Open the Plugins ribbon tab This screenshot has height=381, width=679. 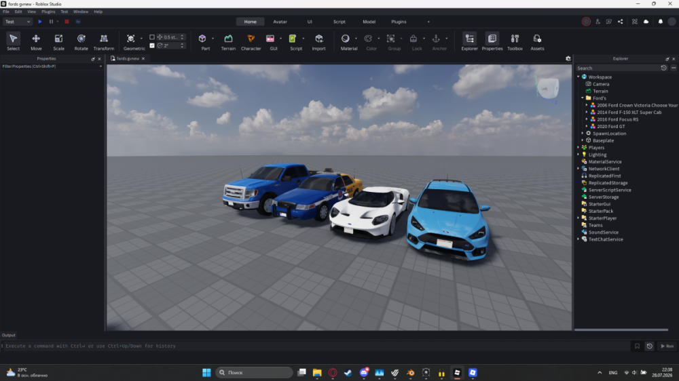click(399, 22)
